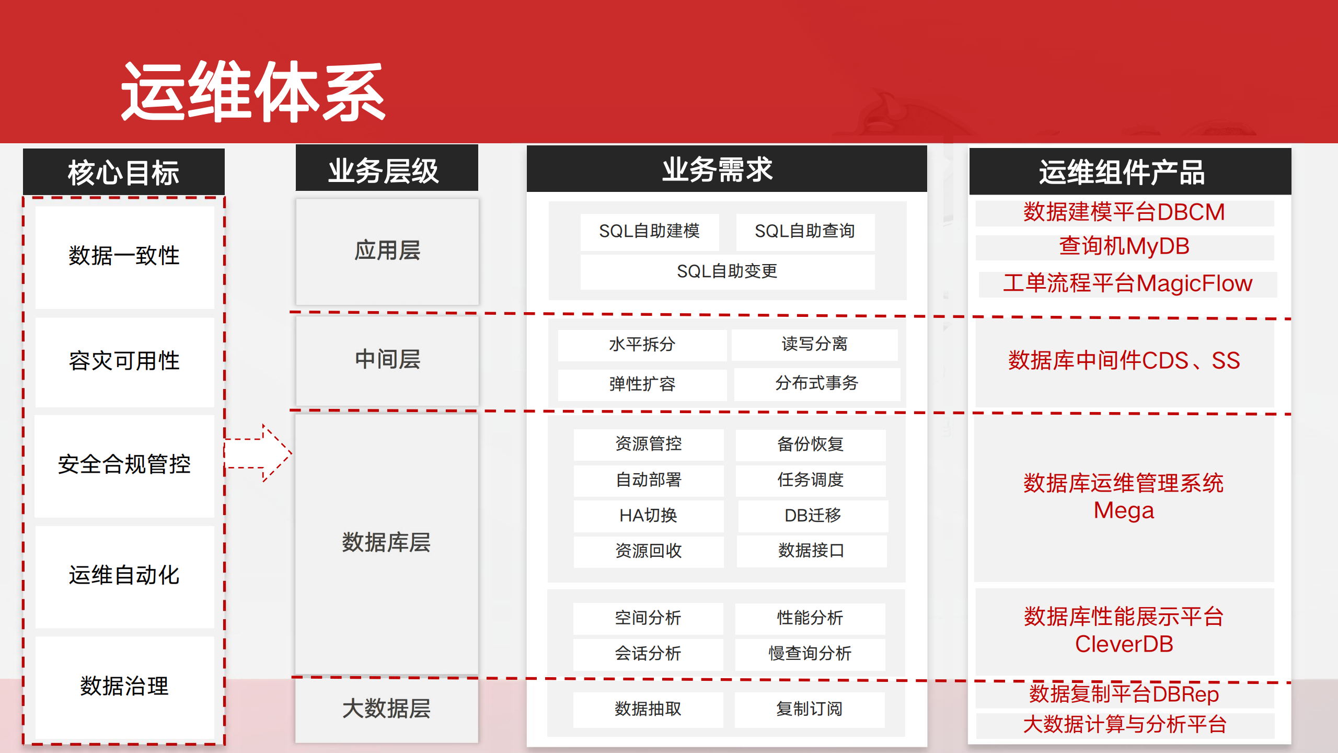Click the SQL自助建模 cell
Screen dimensions: 1338x753
coord(650,232)
